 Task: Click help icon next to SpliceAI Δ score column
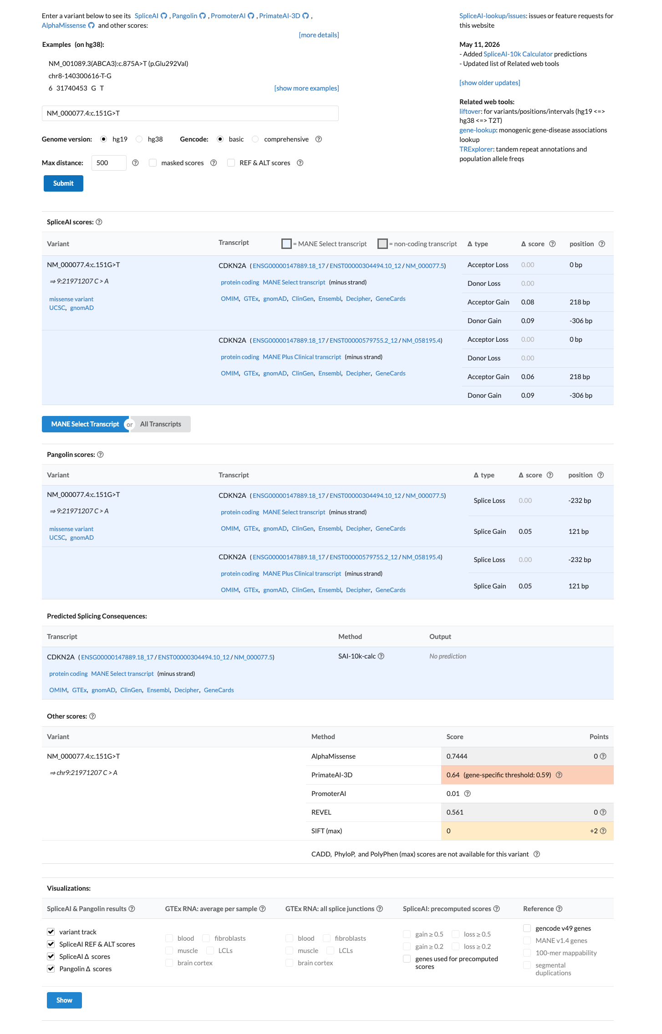coord(552,244)
